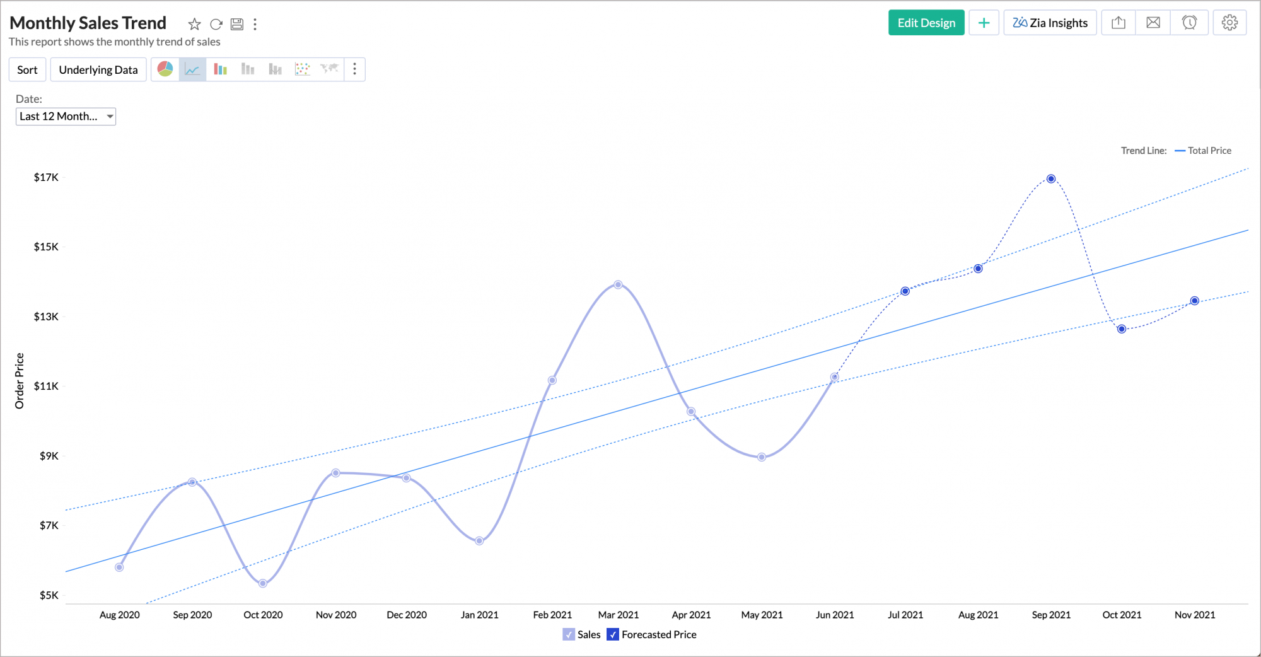Open Zia Insights
Viewport: 1261px width, 657px height.
click(1050, 23)
